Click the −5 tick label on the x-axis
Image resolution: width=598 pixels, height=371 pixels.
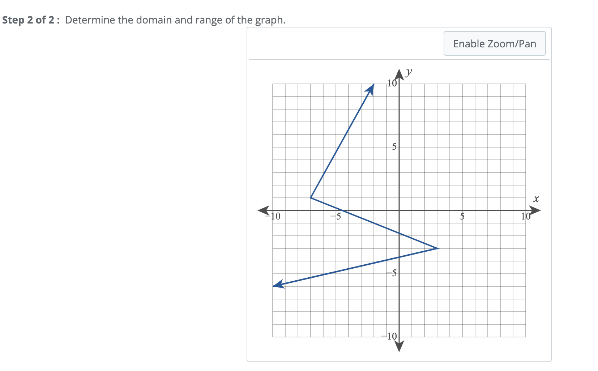pos(337,217)
